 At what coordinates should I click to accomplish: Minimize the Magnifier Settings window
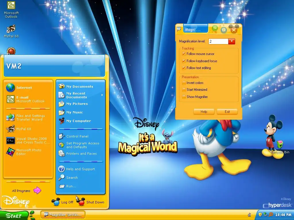tap(215, 28)
